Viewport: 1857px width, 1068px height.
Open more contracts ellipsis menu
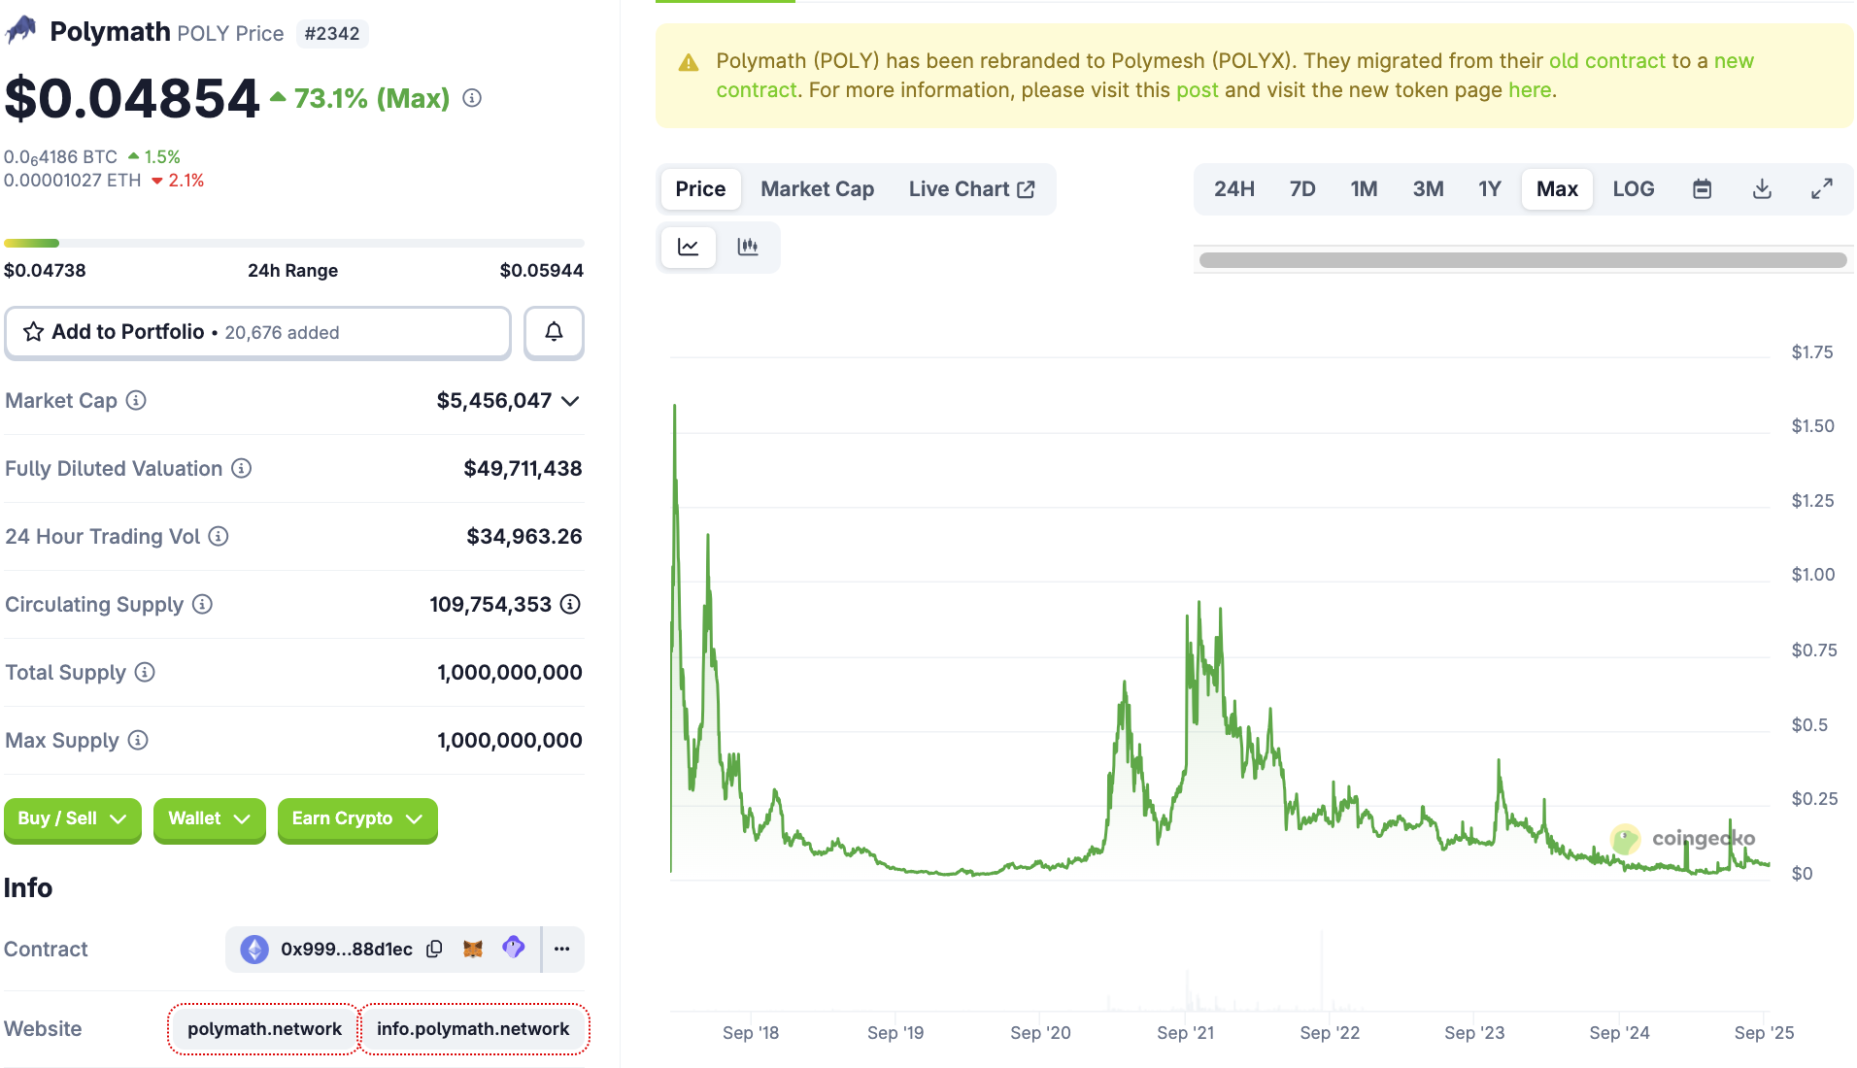coord(562,949)
